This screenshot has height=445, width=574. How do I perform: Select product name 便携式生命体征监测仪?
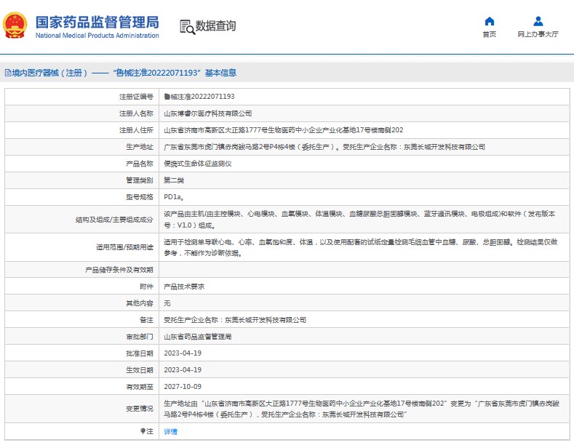click(x=198, y=164)
